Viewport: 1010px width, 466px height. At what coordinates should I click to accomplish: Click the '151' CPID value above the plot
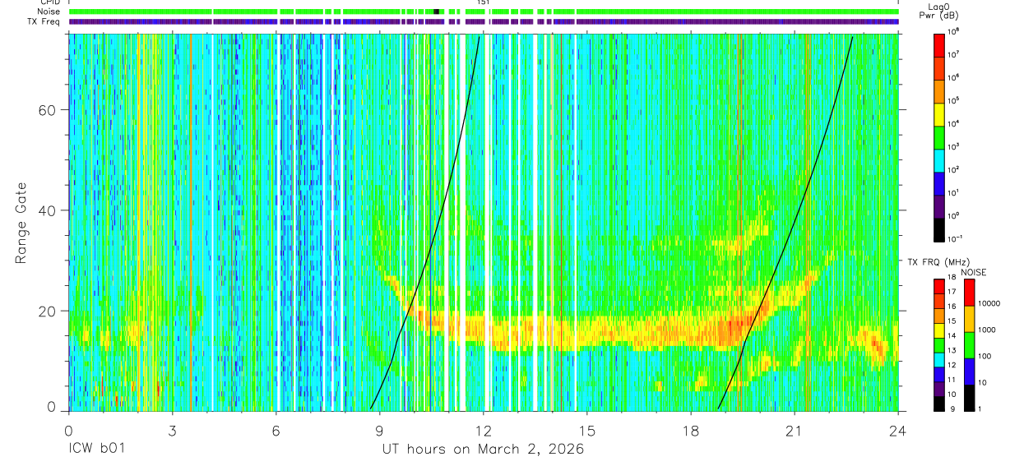click(x=484, y=2)
